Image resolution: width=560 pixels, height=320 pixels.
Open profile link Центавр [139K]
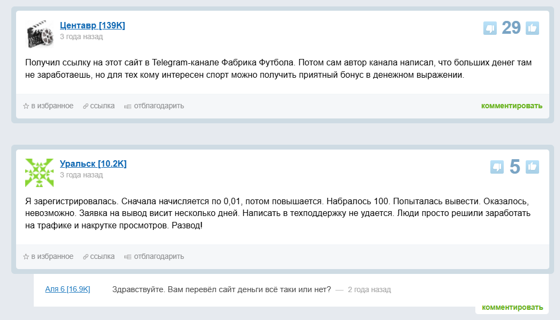92,25
